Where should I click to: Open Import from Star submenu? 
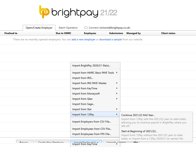point(95,109)
